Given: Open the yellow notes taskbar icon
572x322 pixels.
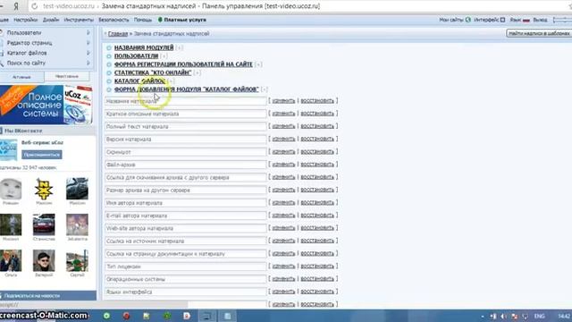Looking at the screenshot, I should coord(147,316).
